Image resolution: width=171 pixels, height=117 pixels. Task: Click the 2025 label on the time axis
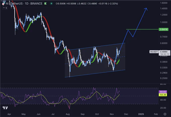click(x=141, y=114)
